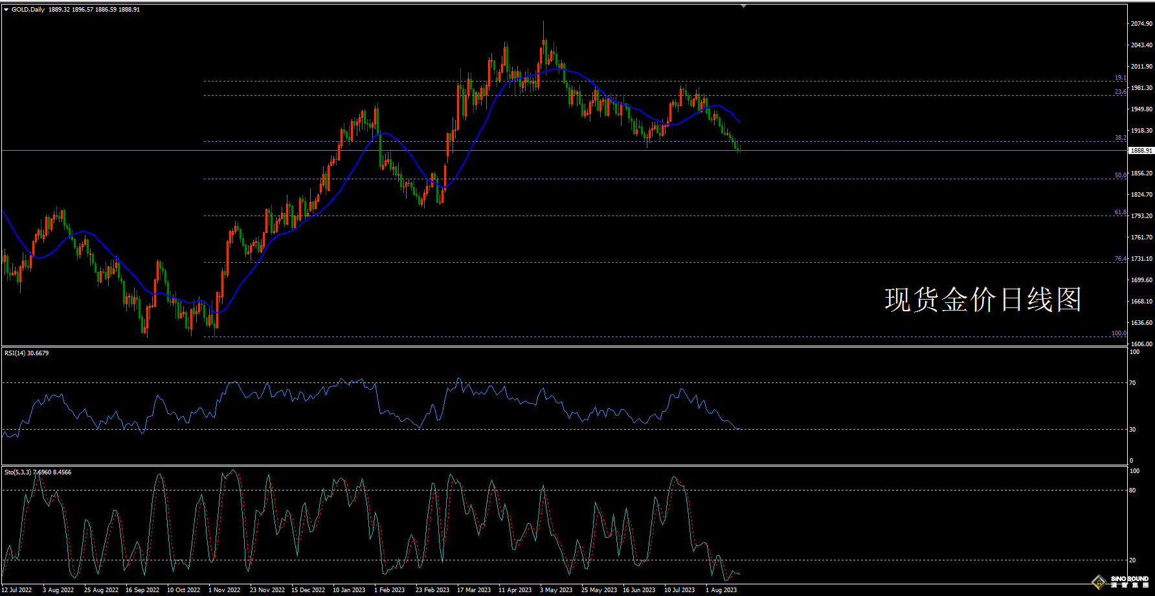Click the stochastic 80 level on the scale
This screenshot has width=1155, height=596.
pyautogui.click(x=1132, y=491)
